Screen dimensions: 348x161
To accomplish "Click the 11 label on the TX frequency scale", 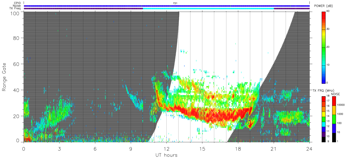I will [x=328, y=131].
